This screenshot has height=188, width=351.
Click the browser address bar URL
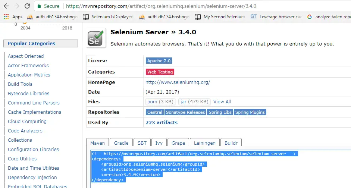point(161,6)
